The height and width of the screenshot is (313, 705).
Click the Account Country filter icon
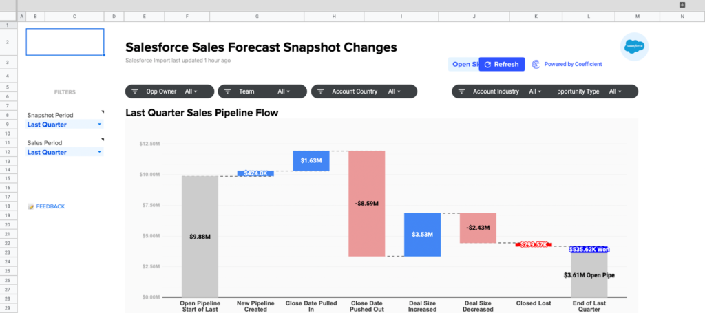coord(321,91)
